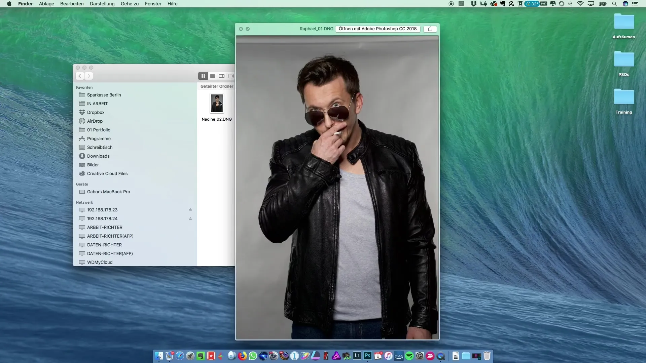Image resolution: width=646 pixels, height=363 pixels.
Task: Open Firefox in the Dock
Action: [242, 356]
